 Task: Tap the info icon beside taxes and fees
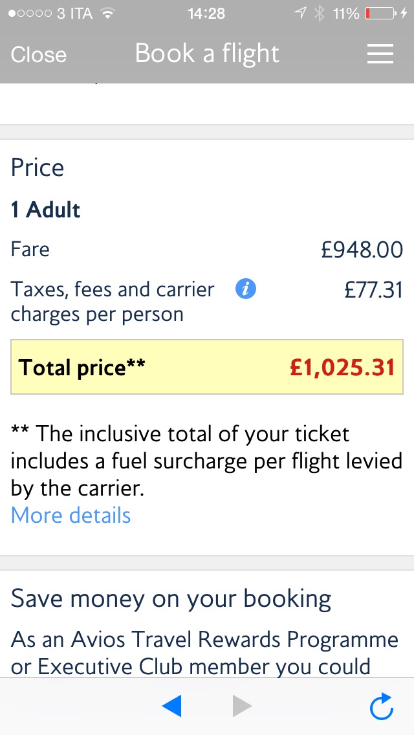tap(246, 289)
